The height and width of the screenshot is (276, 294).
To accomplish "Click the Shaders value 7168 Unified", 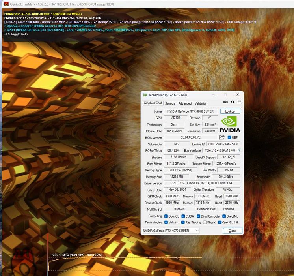I will pyautogui.click(x=179, y=157).
